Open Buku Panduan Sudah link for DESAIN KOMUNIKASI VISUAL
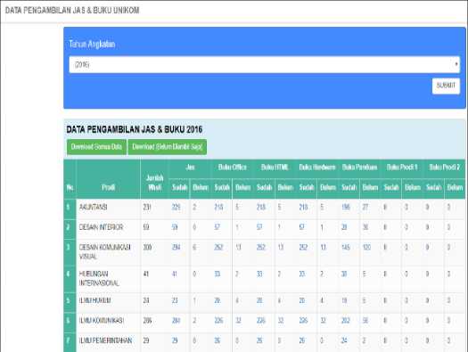Screen dimensions: 468x352 pyautogui.click(x=346, y=247)
